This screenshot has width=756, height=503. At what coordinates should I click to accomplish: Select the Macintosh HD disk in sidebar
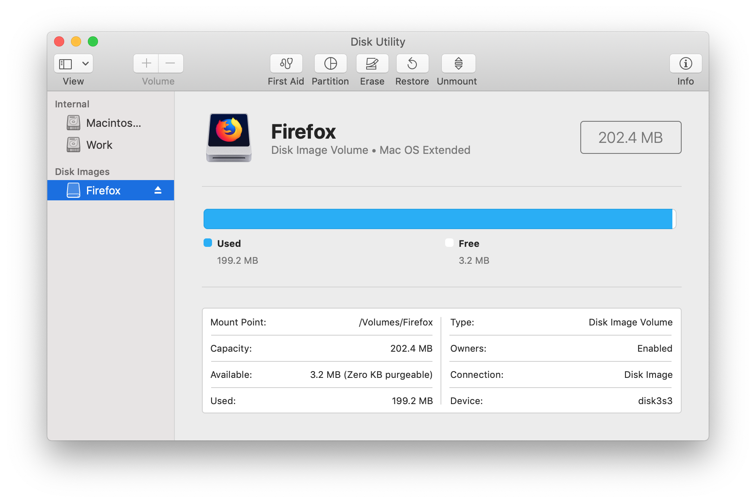(111, 123)
